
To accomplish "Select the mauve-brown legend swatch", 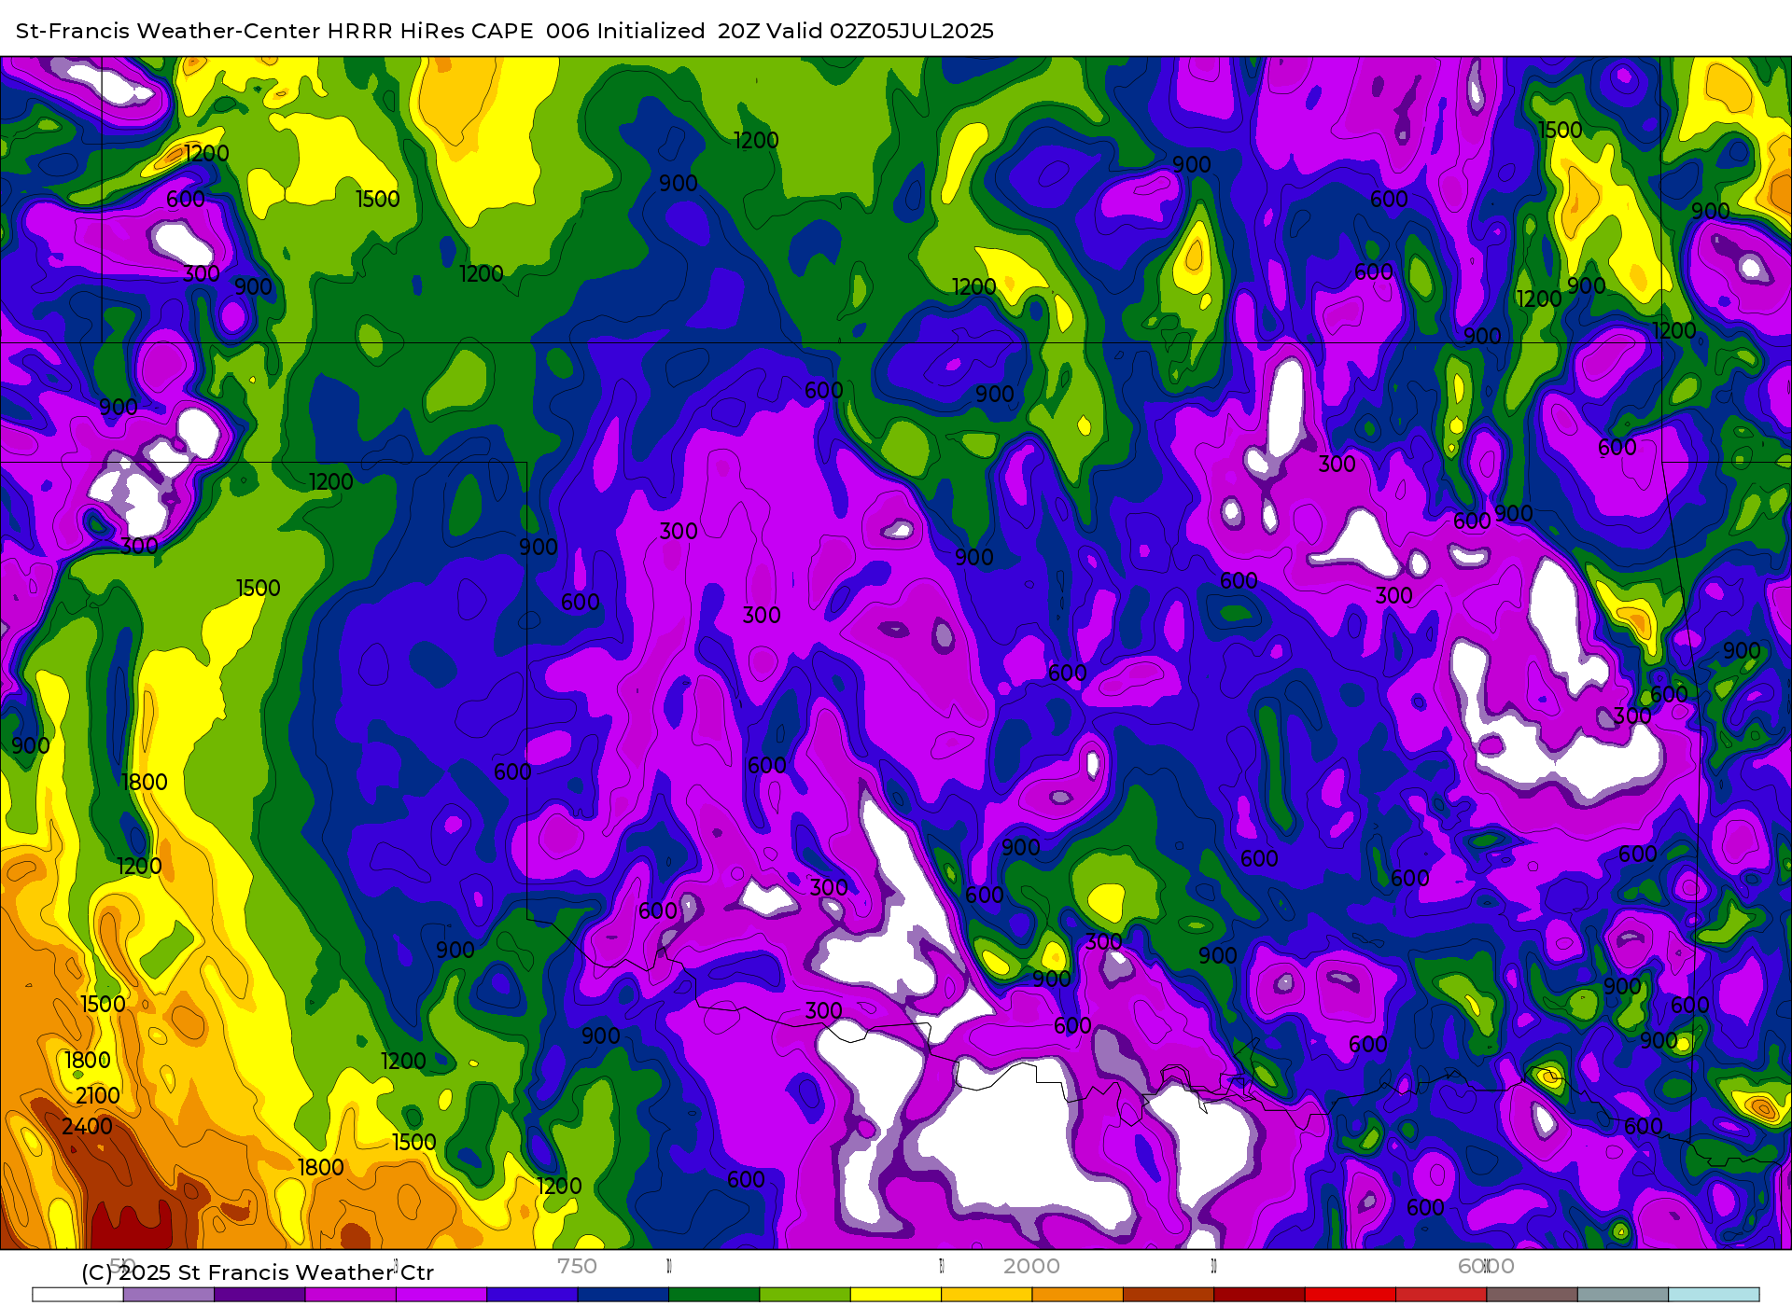I will (x=1533, y=1295).
